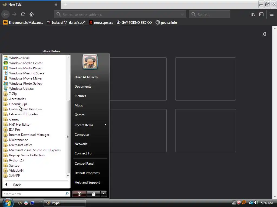The width and height of the screenshot is (277, 207).
Task: Click the Start menu power button
Action: [79, 194]
